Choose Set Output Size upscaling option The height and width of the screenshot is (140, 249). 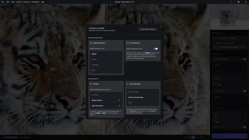[x=143, y=92]
